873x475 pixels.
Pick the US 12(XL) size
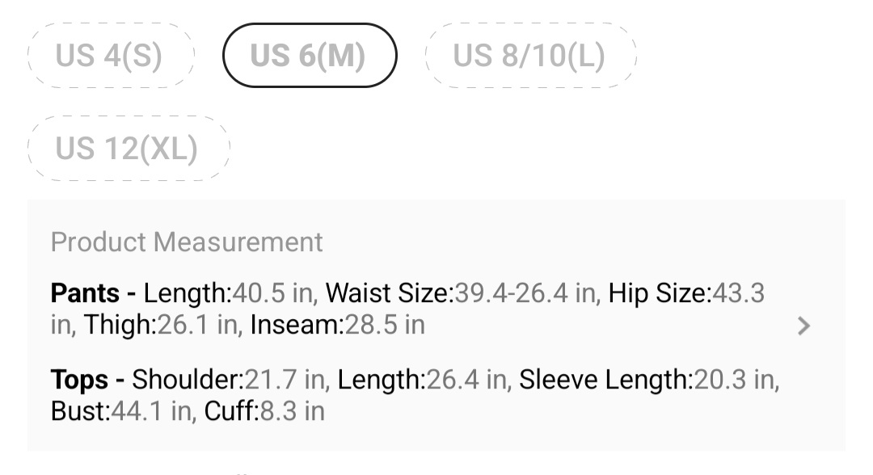tap(128, 149)
